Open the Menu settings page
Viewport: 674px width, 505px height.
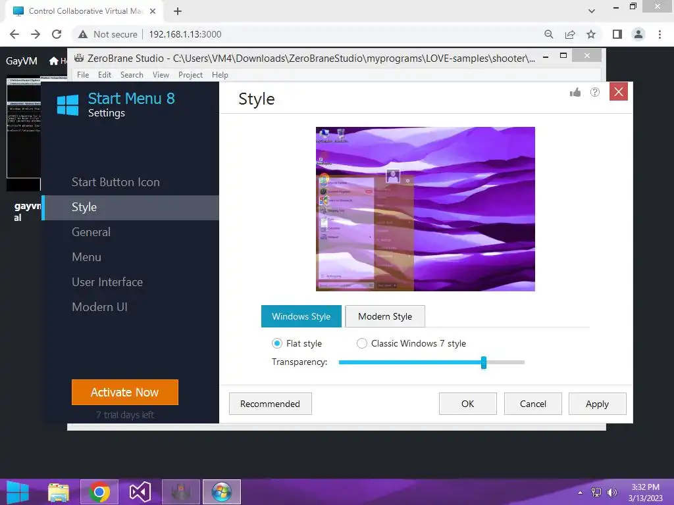(86, 257)
